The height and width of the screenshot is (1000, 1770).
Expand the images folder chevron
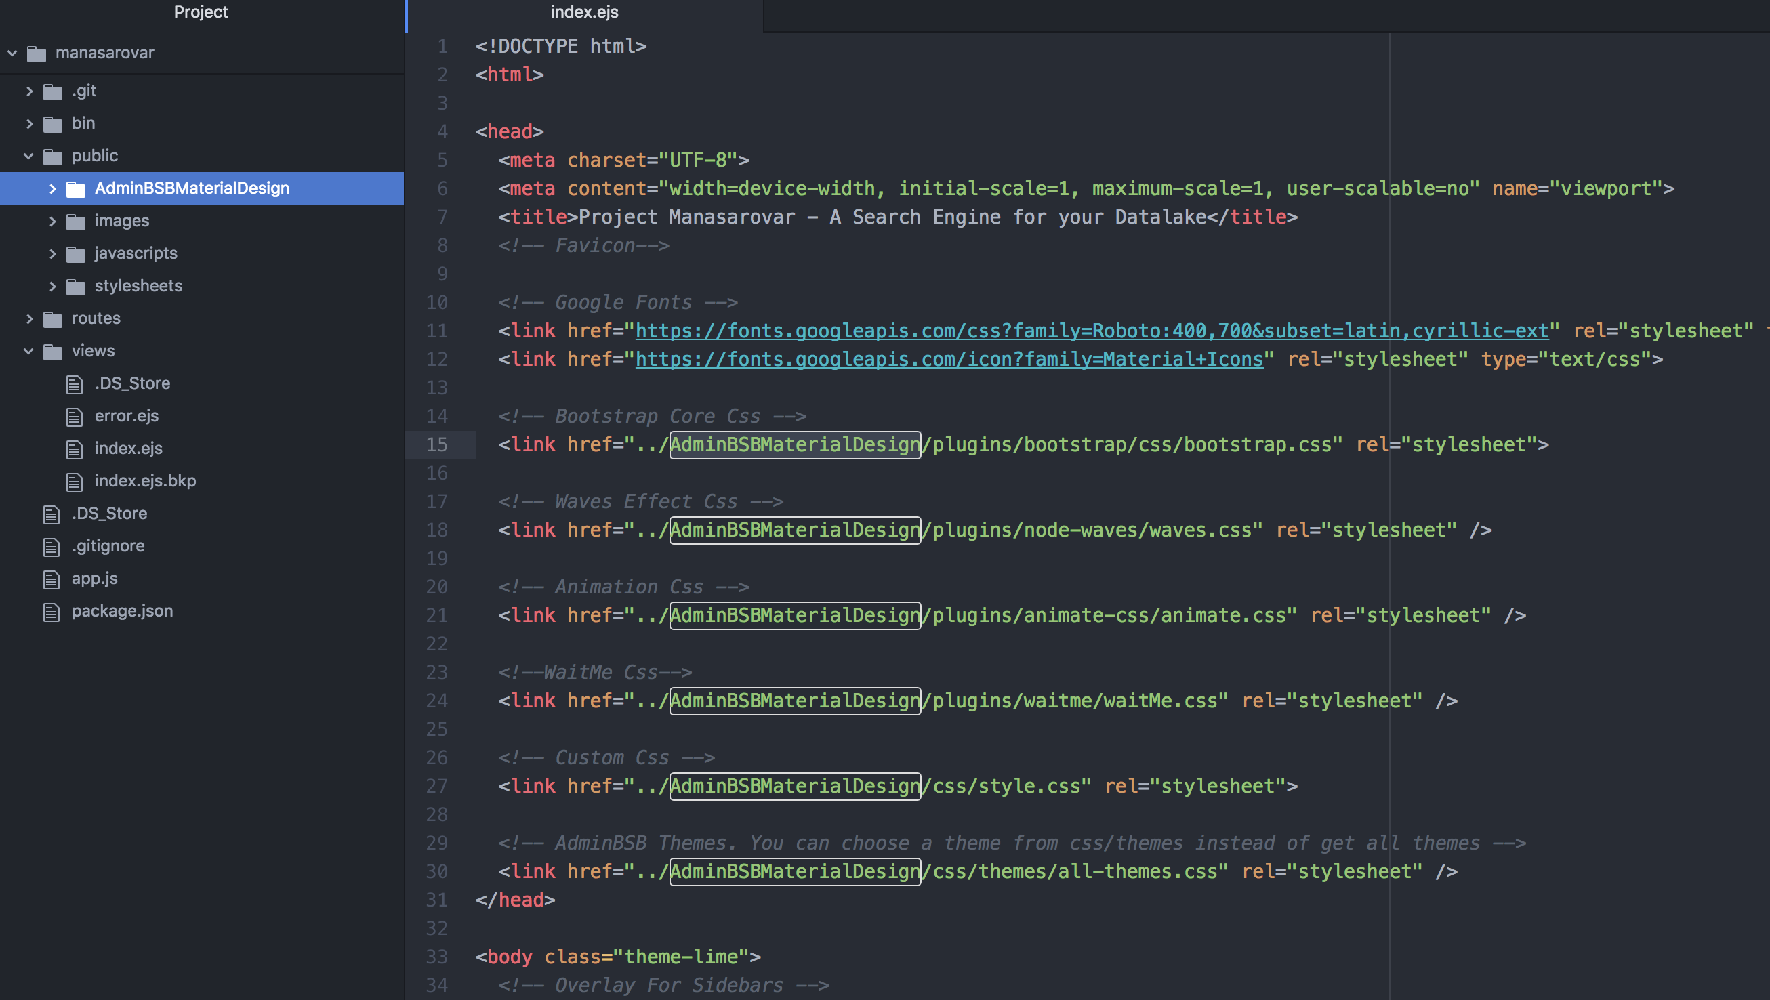[52, 221]
